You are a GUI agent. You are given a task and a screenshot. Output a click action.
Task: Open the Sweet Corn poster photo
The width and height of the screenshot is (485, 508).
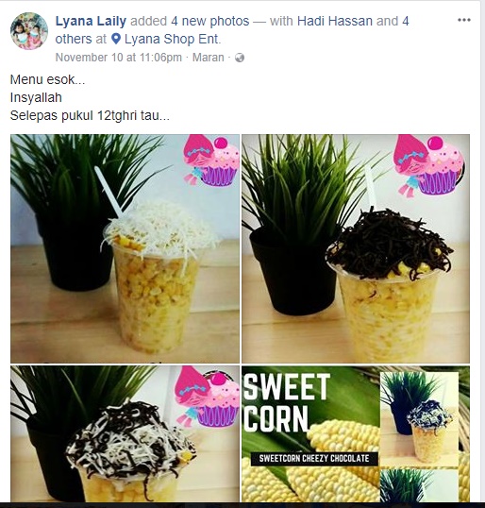pyautogui.click(x=356, y=434)
